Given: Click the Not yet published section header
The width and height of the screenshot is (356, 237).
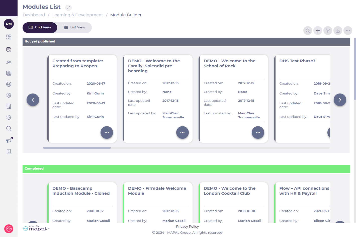Looking at the screenshot, I should [x=186, y=42].
